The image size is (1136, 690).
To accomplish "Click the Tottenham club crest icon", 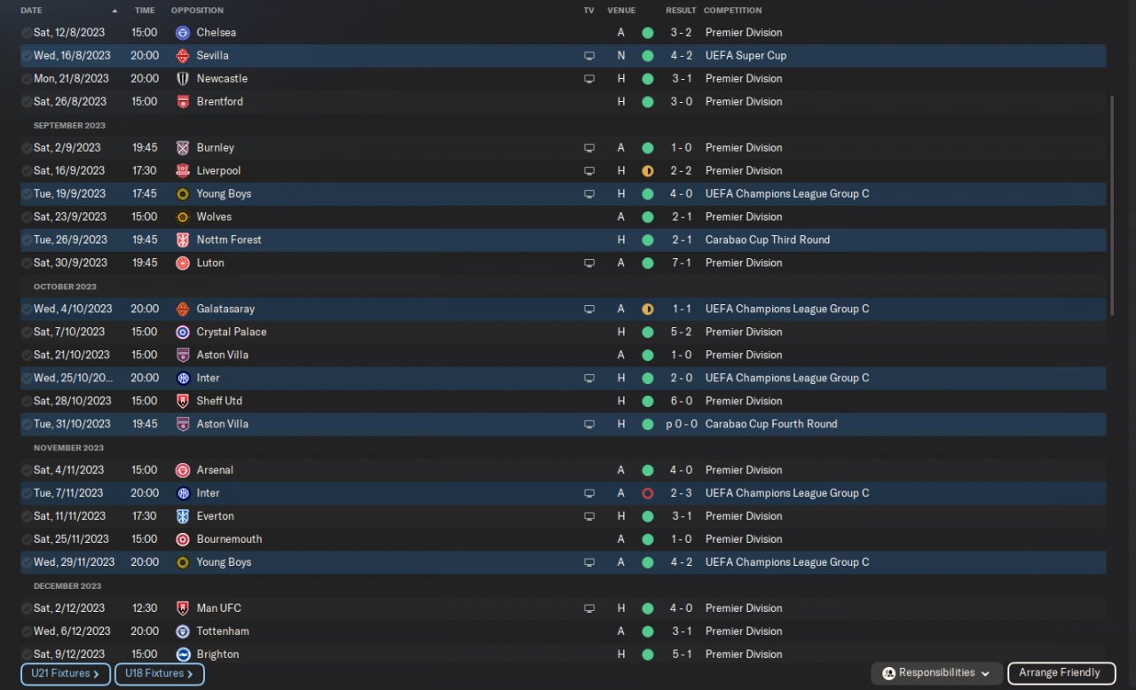I will 183,632.
